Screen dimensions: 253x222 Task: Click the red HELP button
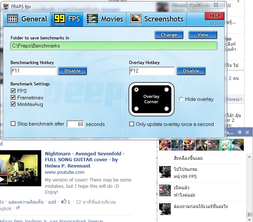pyautogui.click(x=215, y=16)
